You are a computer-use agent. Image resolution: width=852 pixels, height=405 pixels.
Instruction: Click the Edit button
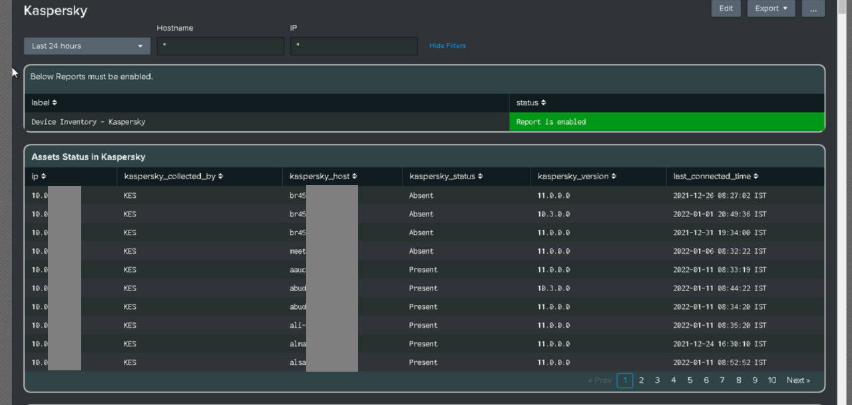tap(726, 9)
